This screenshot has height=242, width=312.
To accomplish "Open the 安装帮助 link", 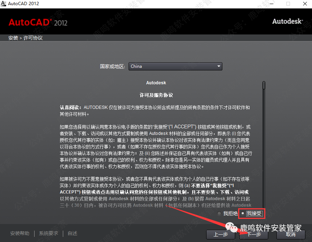I will tap(20, 234).
